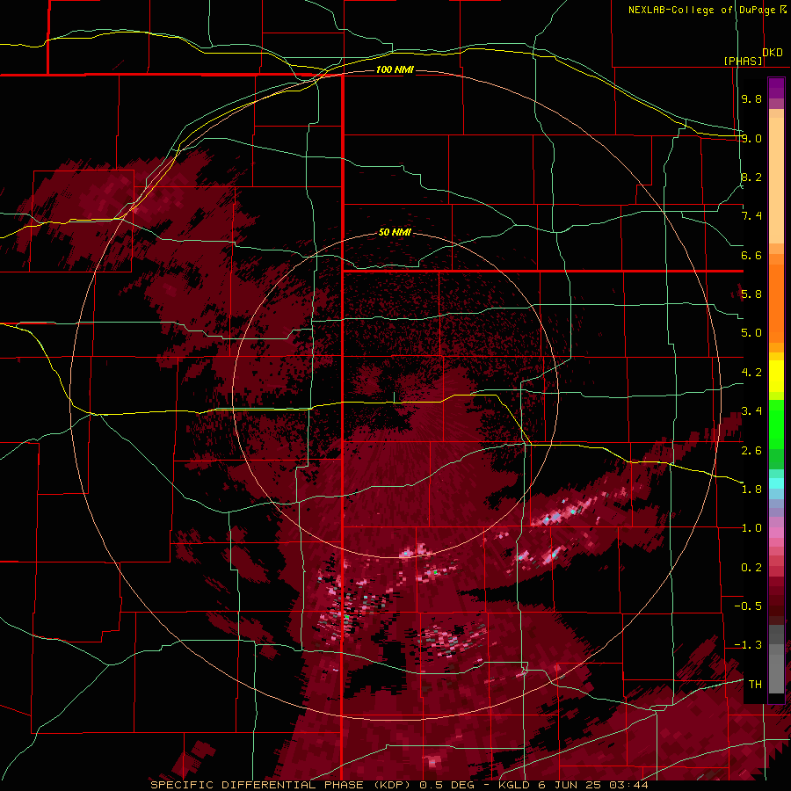Click the radar site marker at ring center

coord(395,397)
